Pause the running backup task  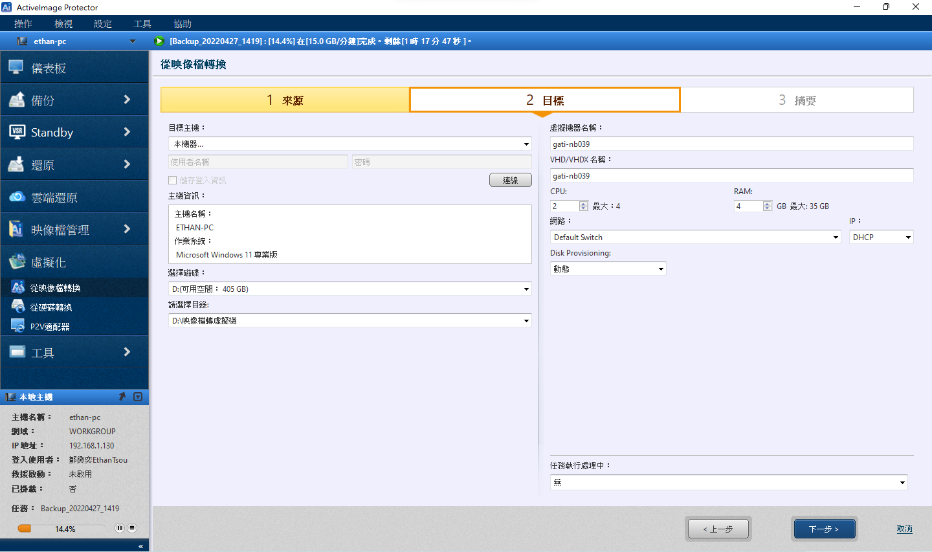point(120,528)
